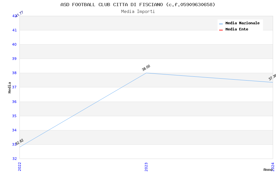Click the 32 y-axis tick label
276x178 pixels.
(14, 159)
